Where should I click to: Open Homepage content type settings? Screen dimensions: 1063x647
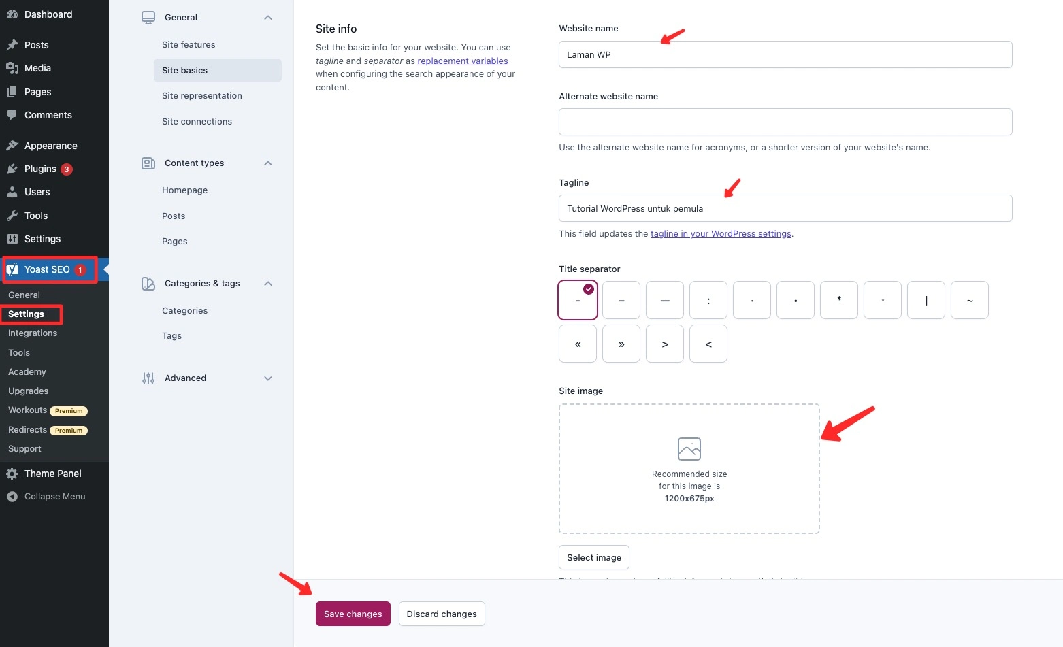(184, 190)
